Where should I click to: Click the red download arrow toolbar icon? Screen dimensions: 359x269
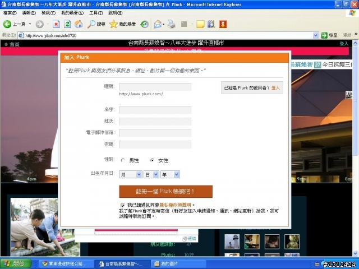[223, 24]
